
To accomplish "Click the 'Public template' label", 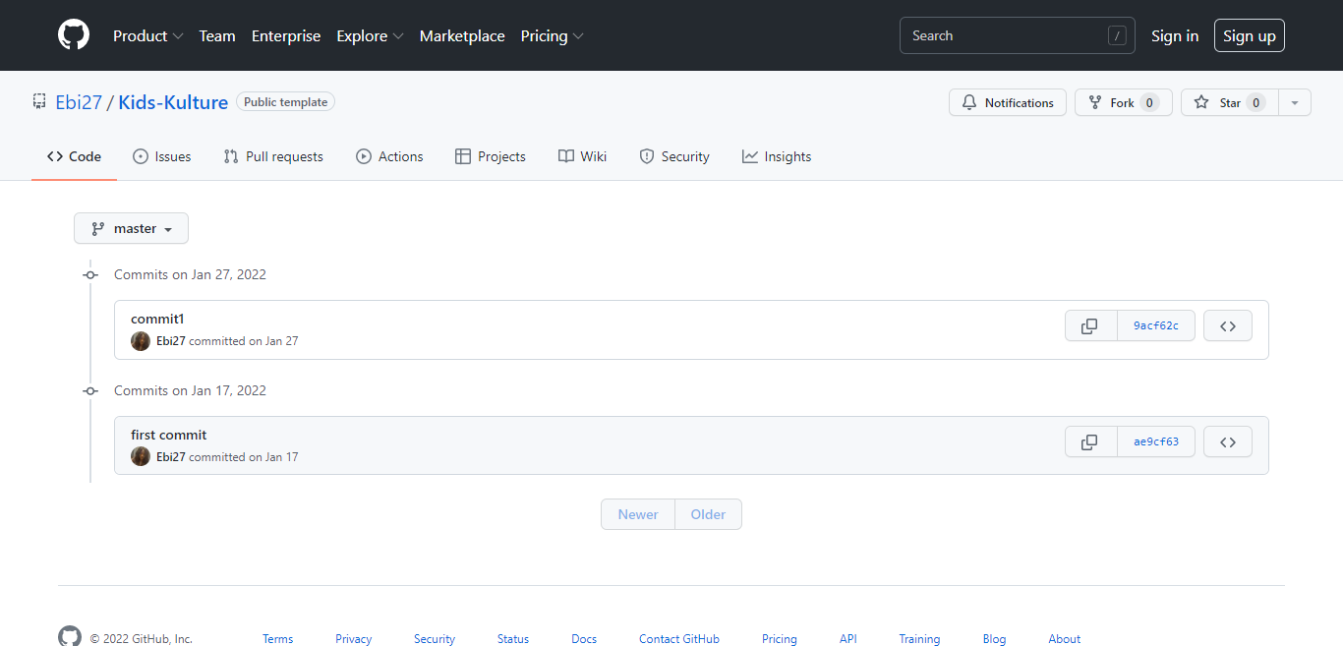I will pos(285,102).
